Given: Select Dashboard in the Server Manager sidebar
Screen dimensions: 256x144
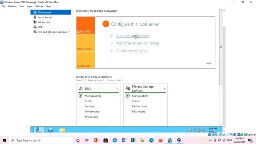Looking at the screenshot, I should click(x=51, y=12).
